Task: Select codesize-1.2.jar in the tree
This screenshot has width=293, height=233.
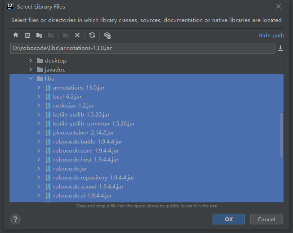Action: [x=146, y=105]
